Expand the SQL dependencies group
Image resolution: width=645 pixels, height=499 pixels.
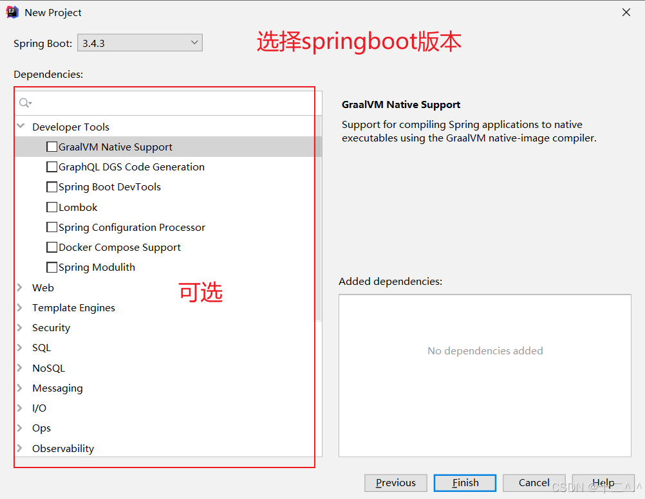click(x=20, y=347)
